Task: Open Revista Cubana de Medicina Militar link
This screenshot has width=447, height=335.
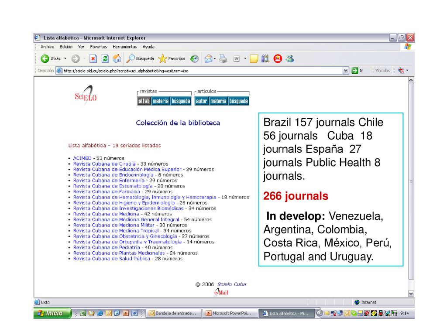Action: [x=114, y=225]
